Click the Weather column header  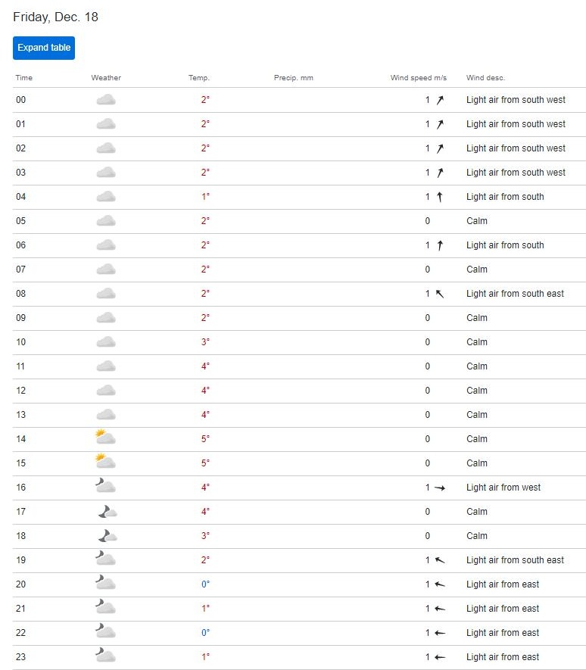tap(106, 78)
